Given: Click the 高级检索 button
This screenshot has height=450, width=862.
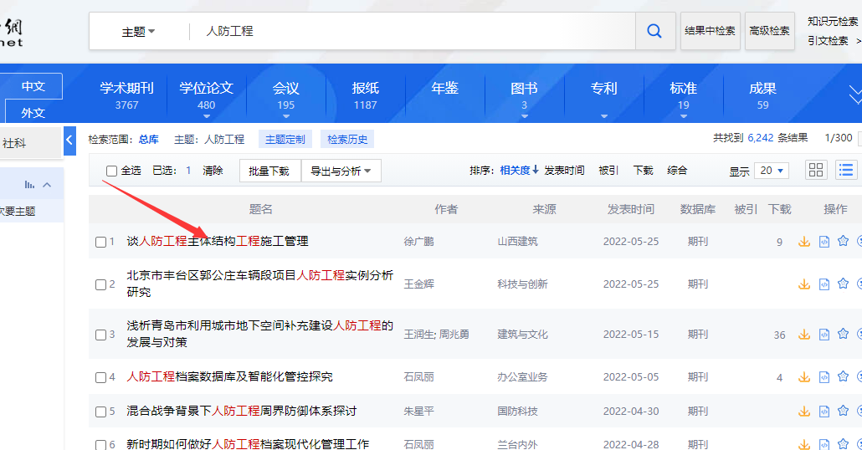Looking at the screenshot, I should coord(769,31).
